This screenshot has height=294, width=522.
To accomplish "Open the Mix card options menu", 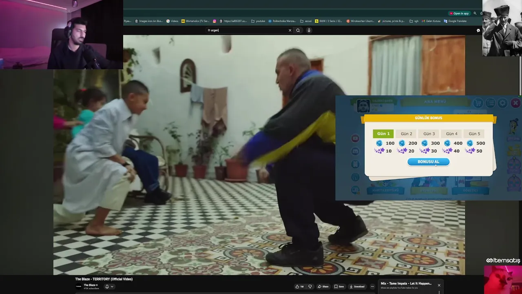I will 439,292.
